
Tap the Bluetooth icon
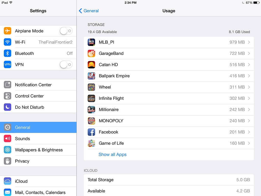click(7, 53)
